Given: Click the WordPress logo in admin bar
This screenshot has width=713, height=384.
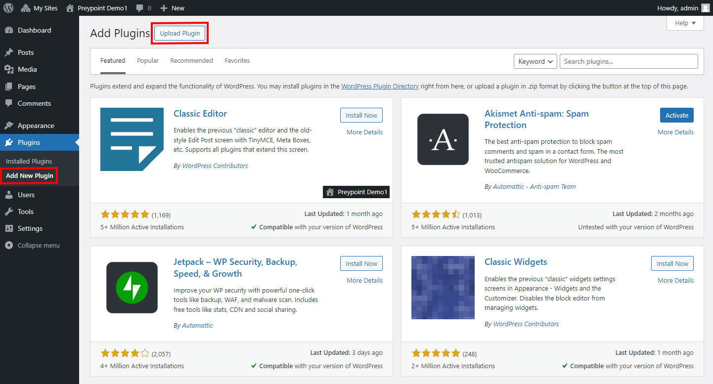Looking at the screenshot, I should coord(8,8).
